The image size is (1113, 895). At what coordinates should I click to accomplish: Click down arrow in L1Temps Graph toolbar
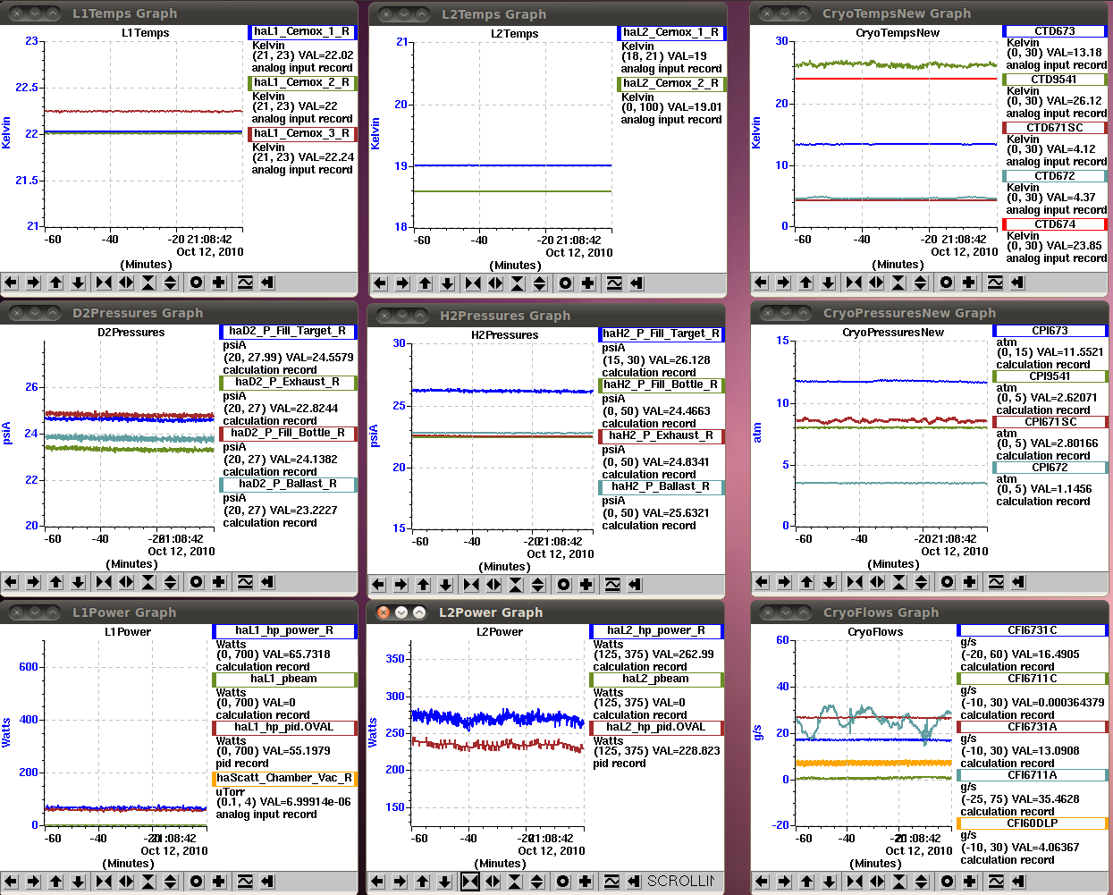point(78,283)
